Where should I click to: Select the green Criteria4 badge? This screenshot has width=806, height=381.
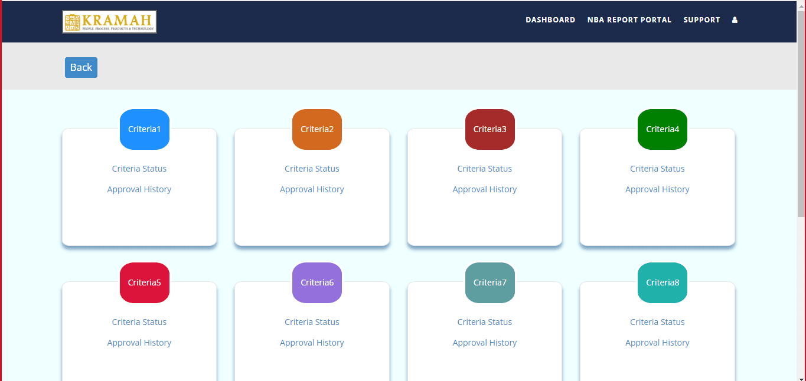click(663, 129)
